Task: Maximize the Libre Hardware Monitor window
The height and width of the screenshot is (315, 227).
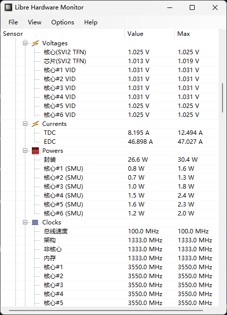Action: tap(192, 7)
